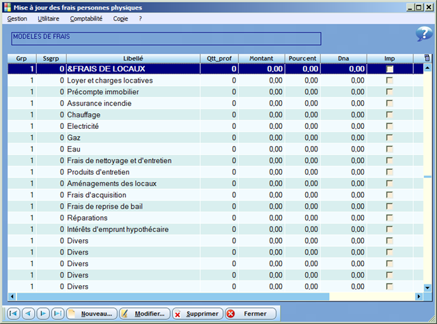This screenshot has width=437, height=324.
Task: Go to previous record navigation arrow
Action: 28,314
